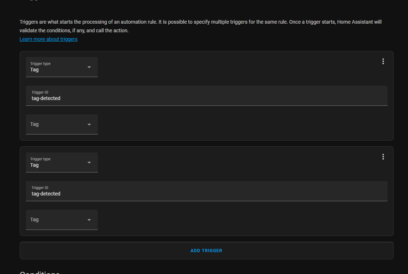Select the Triggers description paragraph text
This screenshot has width=408, height=274.
click(x=200, y=26)
